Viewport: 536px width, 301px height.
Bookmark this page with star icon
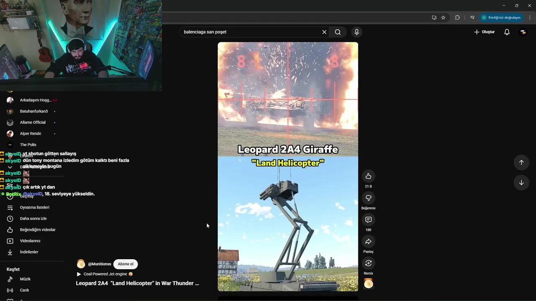pyautogui.click(x=443, y=18)
